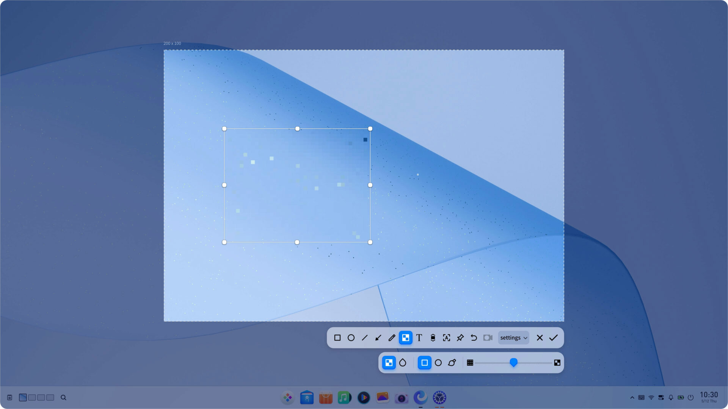Screen dimensions: 728x409
Task: Select the Text annotation tool
Action: pyautogui.click(x=419, y=337)
